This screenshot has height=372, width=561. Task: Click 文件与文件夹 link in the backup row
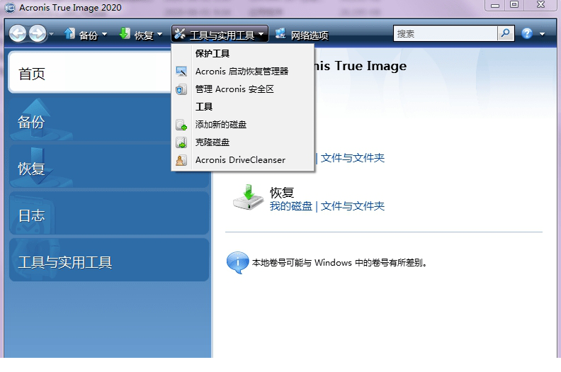tap(353, 158)
